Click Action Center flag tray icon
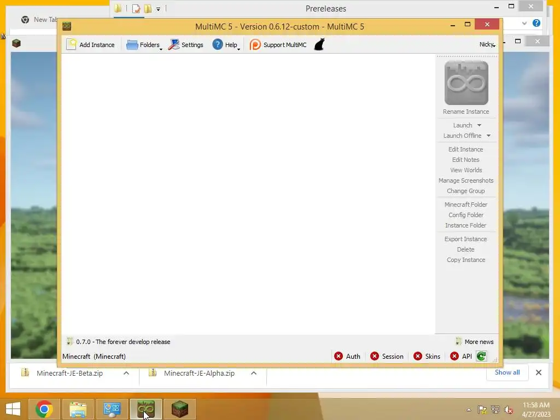560x420 pixels. 482,410
